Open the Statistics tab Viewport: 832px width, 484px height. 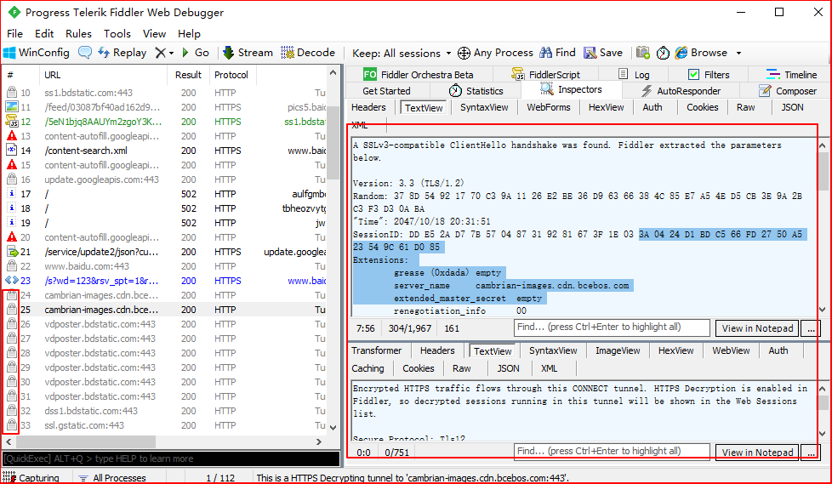point(476,91)
